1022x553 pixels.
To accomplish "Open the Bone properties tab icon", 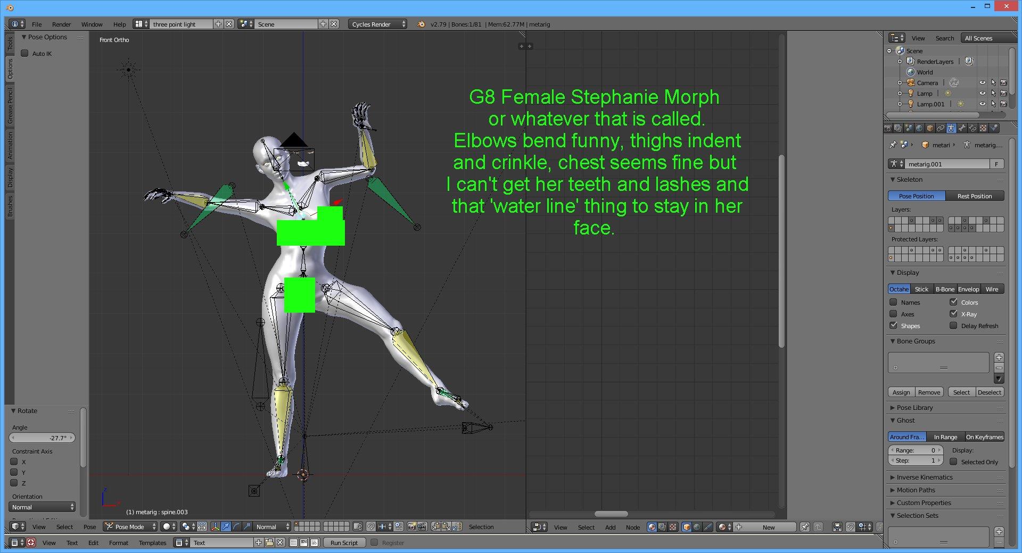I will tap(962, 128).
